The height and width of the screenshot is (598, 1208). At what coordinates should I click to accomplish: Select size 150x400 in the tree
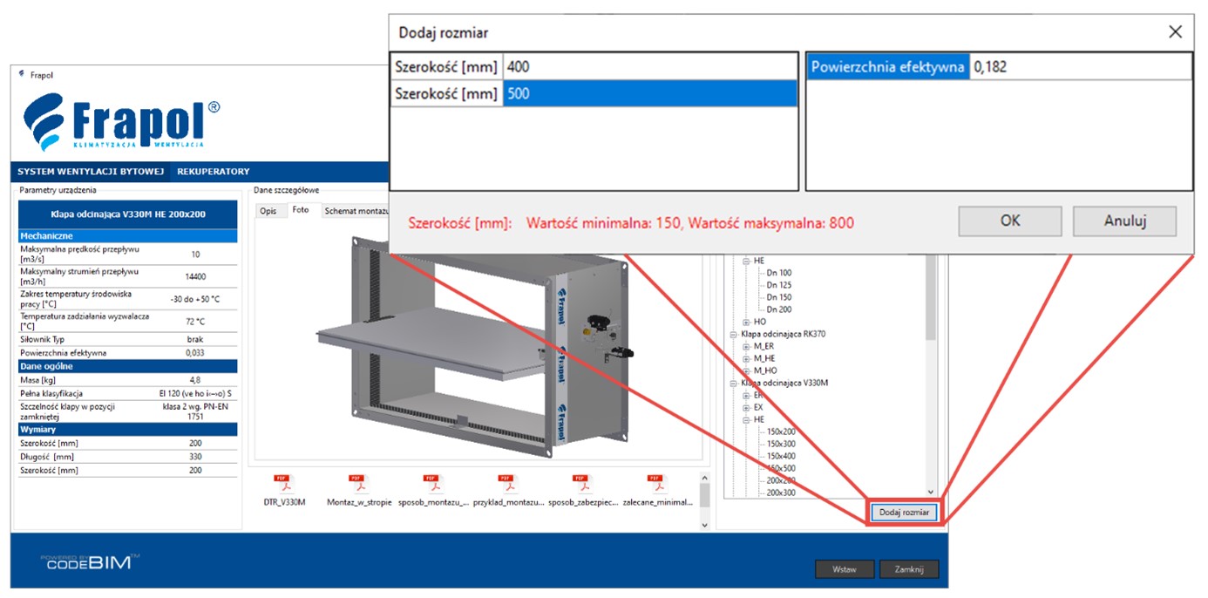point(781,456)
